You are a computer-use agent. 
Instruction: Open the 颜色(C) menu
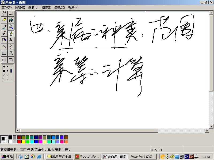[59, 7]
